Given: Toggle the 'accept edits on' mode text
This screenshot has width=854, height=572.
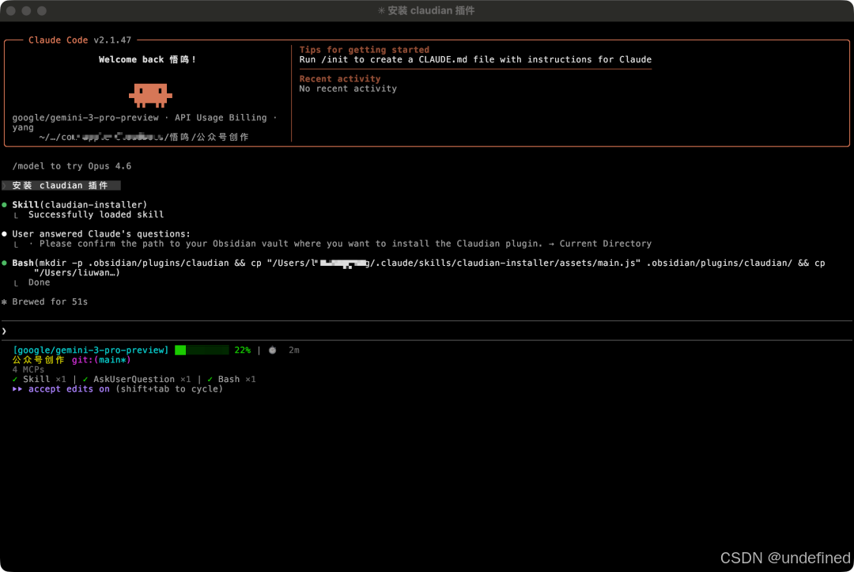Looking at the screenshot, I should point(69,389).
